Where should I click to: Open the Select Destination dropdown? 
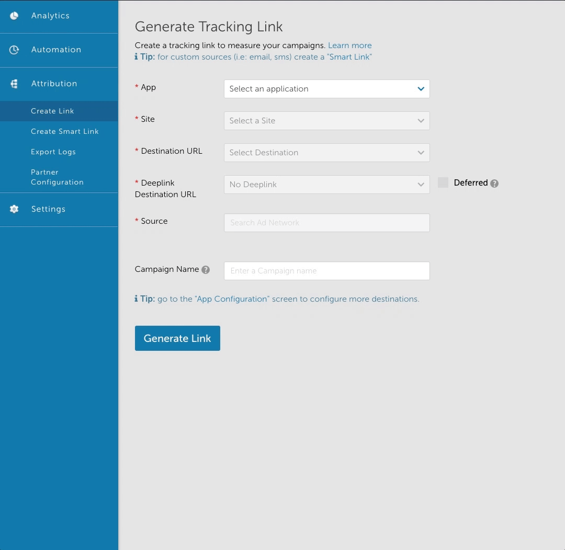pyautogui.click(x=326, y=153)
